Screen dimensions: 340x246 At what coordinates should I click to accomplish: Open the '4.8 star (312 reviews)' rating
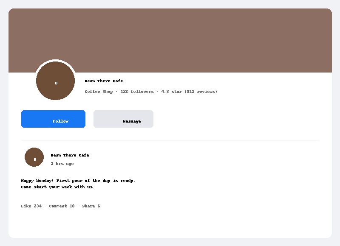[189, 92]
